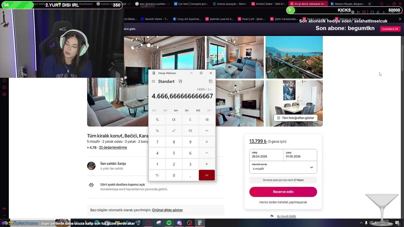Image resolution: width=404 pixels, height=227 pixels.
Task: Click the calculator equals key
Action: pos(207,175)
